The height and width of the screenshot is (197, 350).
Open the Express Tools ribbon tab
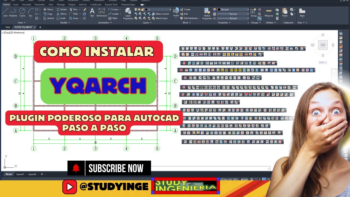(111, 5)
